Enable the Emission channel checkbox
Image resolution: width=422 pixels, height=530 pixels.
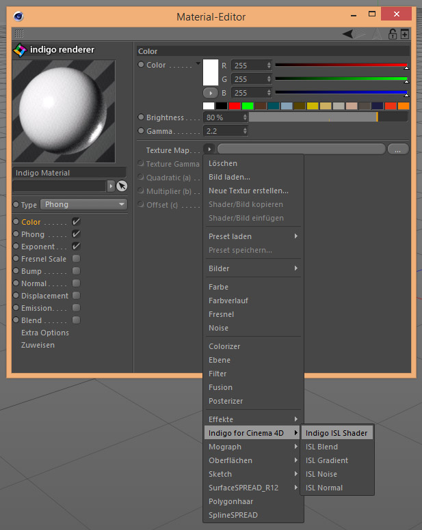pyautogui.click(x=76, y=308)
